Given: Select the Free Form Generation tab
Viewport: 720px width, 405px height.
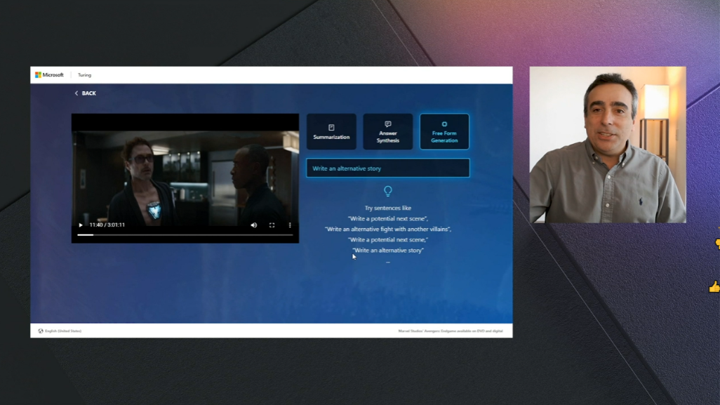Looking at the screenshot, I should (444, 132).
